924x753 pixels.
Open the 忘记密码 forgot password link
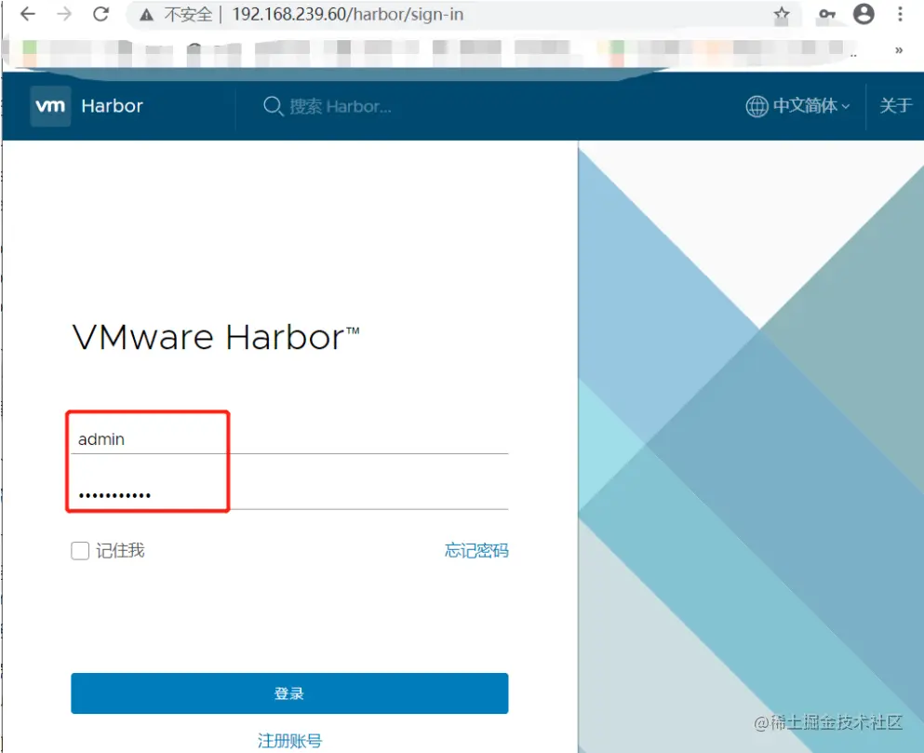point(476,551)
